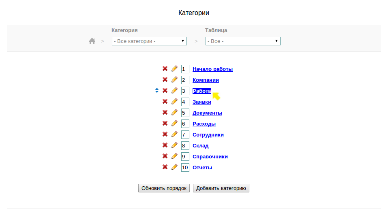
Task: Edit the Отчеты category with pencil
Action: (x=174, y=167)
